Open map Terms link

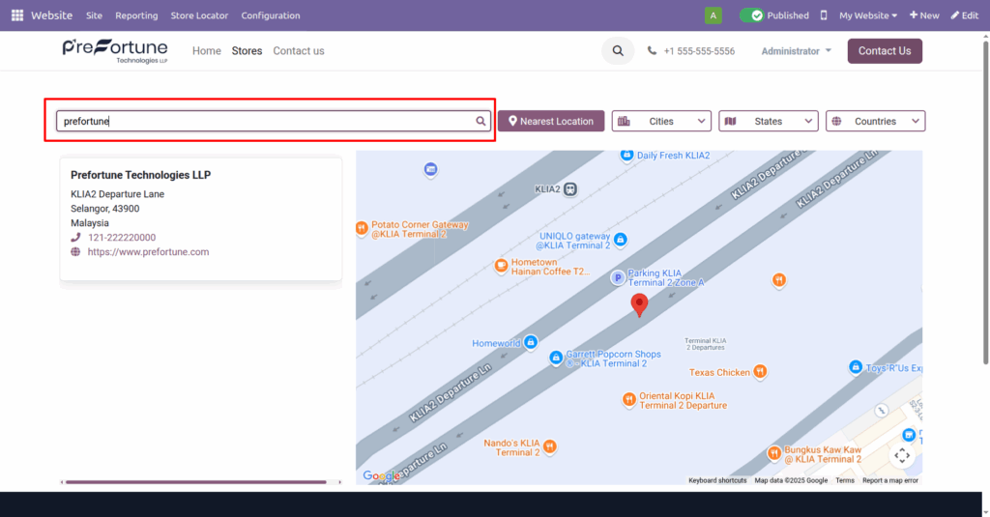pos(845,480)
